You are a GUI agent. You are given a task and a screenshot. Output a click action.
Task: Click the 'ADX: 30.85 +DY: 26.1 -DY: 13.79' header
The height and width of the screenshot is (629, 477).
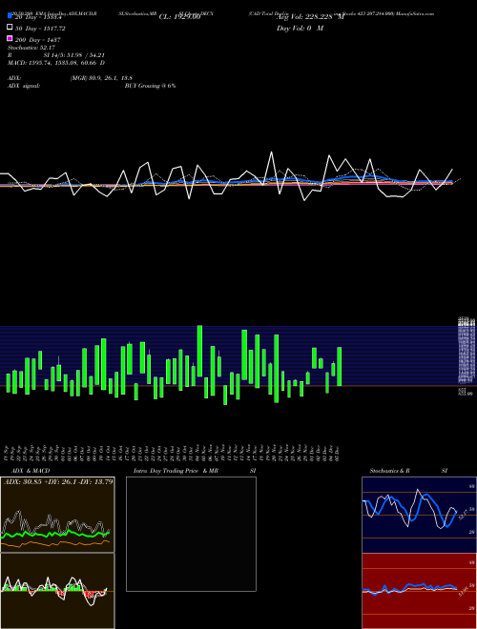(x=58, y=481)
